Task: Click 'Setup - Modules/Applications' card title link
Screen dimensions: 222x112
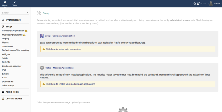Action: coord(59,68)
